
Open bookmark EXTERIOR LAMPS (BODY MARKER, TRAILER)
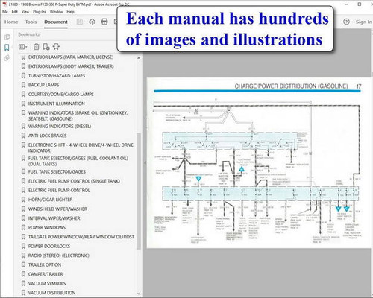(x=71, y=66)
